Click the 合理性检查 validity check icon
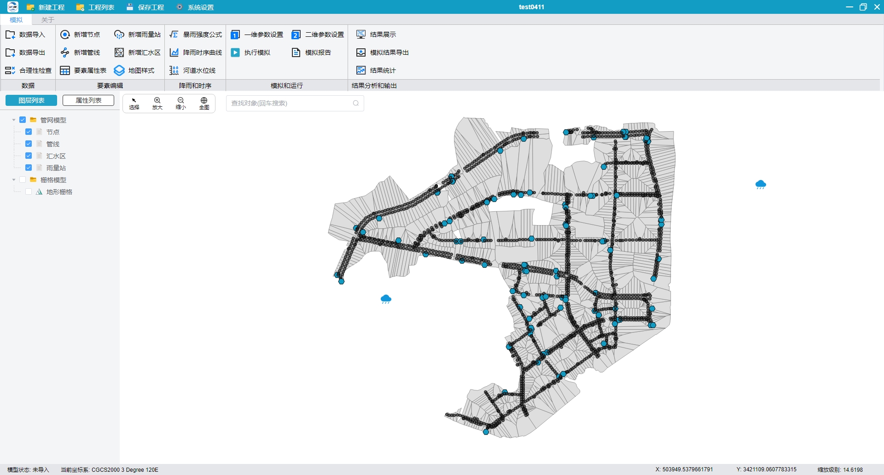This screenshot has height=475, width=884. tap(10, 70)
